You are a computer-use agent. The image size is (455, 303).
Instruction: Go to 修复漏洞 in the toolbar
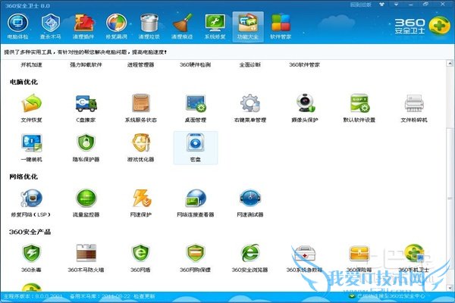click(116, 27)
